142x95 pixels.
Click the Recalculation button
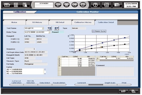click(x=59, y=84)
